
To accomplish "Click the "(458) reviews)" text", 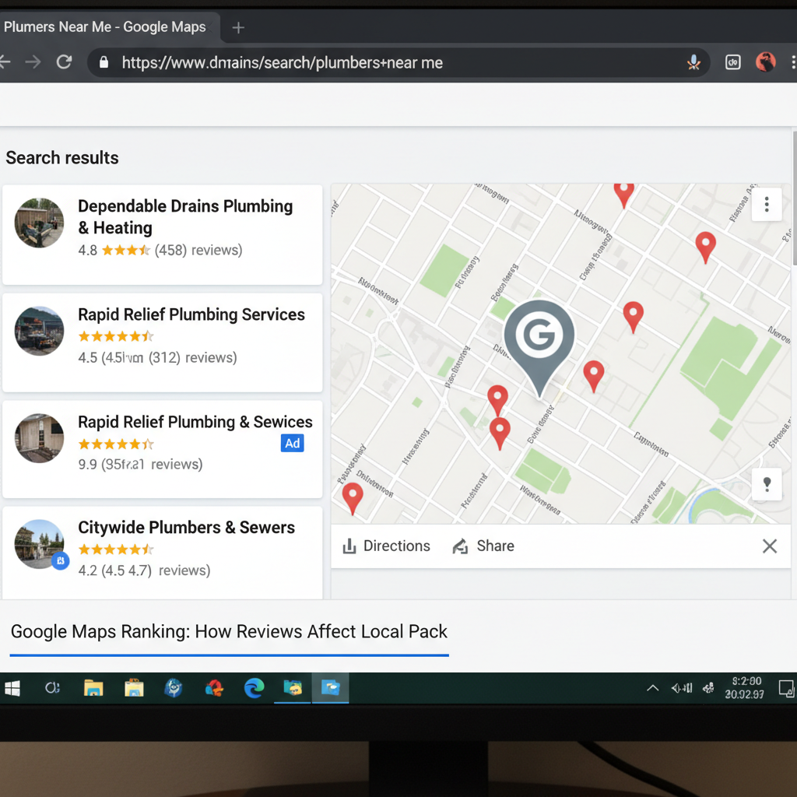I will click(198, 250).
